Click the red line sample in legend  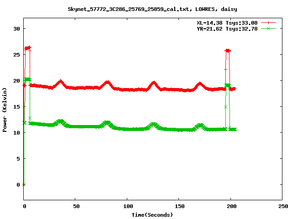click(x=268, y=23)
